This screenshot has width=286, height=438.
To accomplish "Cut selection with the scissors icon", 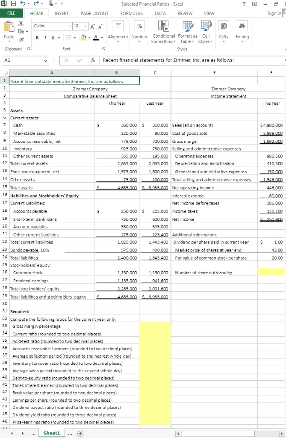I will point(21,24).
